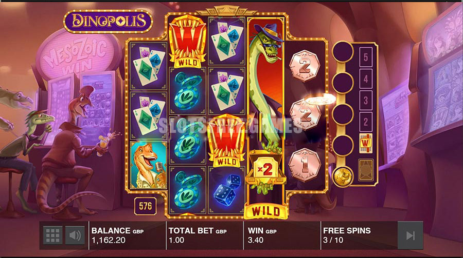Click the copper coin showing 1
463x258 pixels.
pyautogui.click(x=305, y=165)
